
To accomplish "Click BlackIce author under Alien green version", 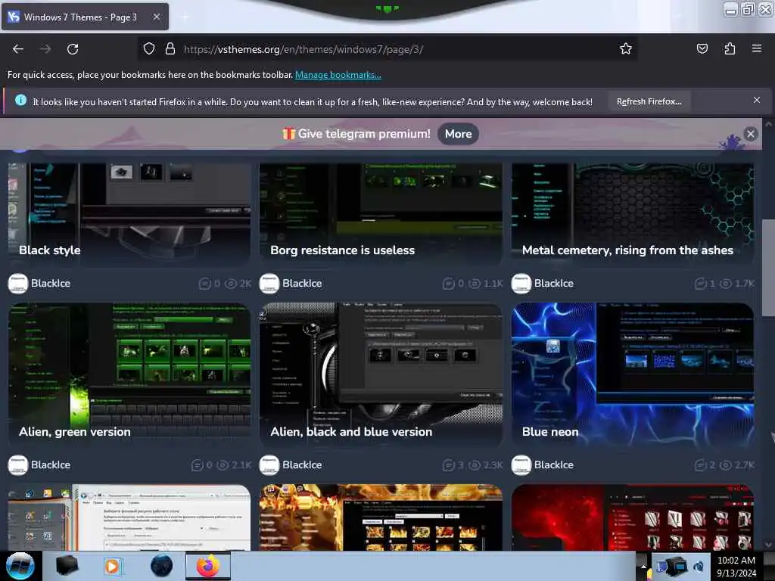I will pyautogui.click(x=51, y=465).
